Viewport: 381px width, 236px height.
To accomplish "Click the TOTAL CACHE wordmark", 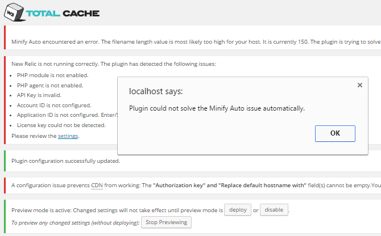I will [63, 13].
